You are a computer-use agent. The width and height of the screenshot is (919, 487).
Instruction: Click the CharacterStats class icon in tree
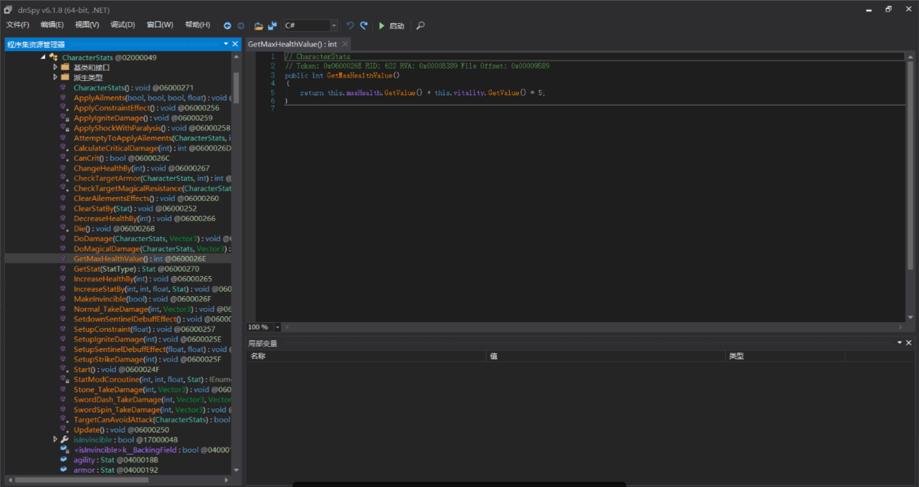pos(54,58)
